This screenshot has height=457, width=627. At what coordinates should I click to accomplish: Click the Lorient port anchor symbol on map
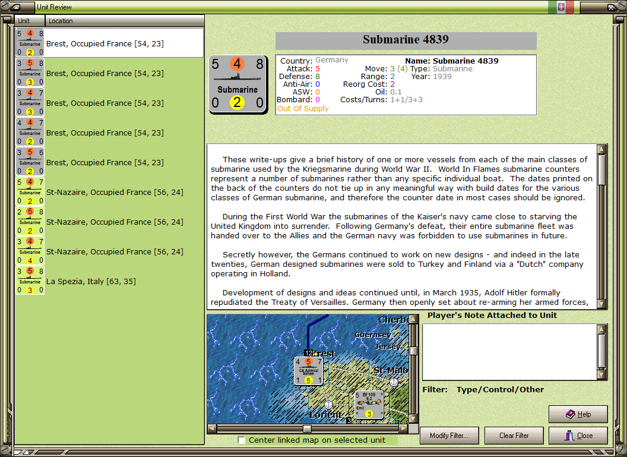pos(328,405)
